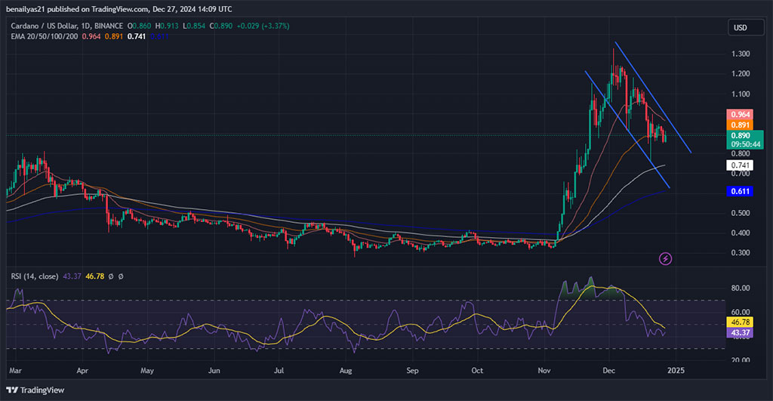Image resolution: width=773 pixels, height=401 pixels.
Task: Open the USD currency selector
Action: (x=746, y=28)
